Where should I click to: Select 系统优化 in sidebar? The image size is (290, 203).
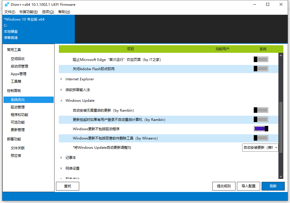tap(28, 100)
